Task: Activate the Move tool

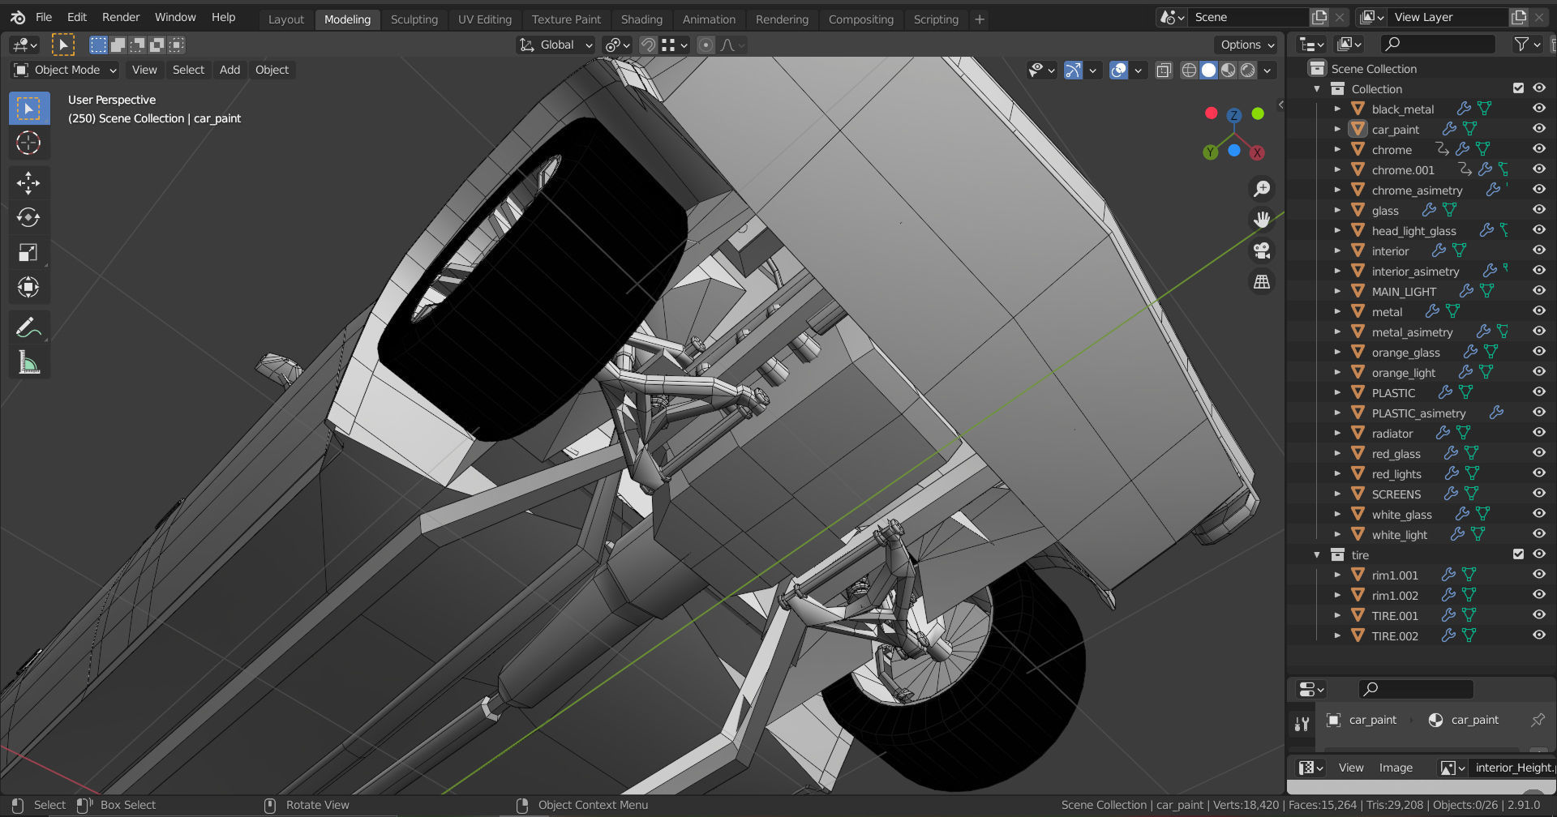Action: (28, 183)
